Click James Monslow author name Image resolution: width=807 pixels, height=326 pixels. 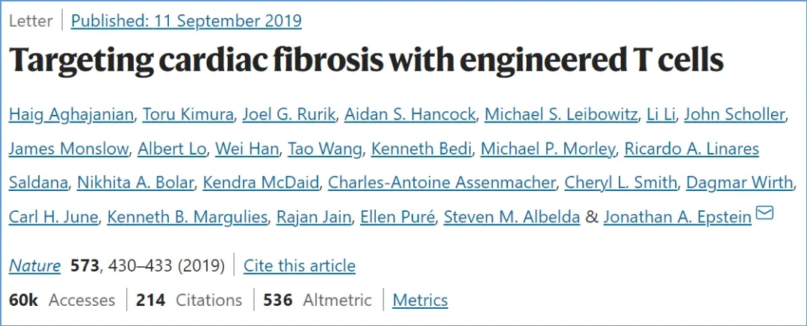[69, 149]
